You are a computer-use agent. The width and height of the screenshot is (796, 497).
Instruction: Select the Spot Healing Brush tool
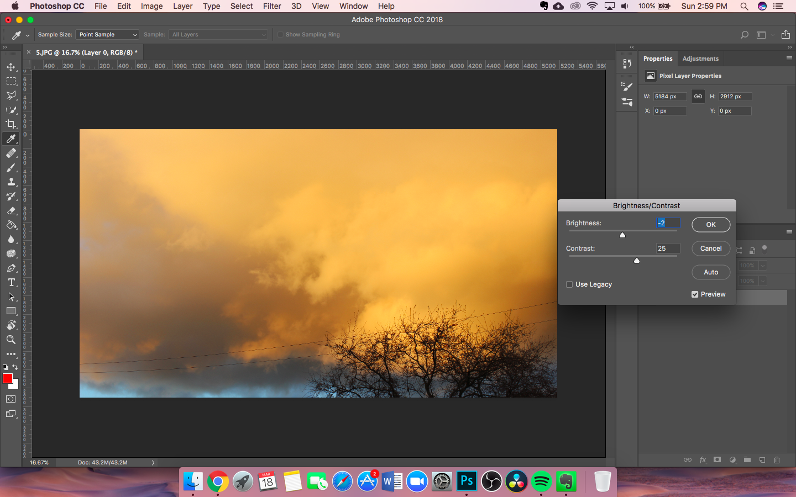[x=11, y=153]
